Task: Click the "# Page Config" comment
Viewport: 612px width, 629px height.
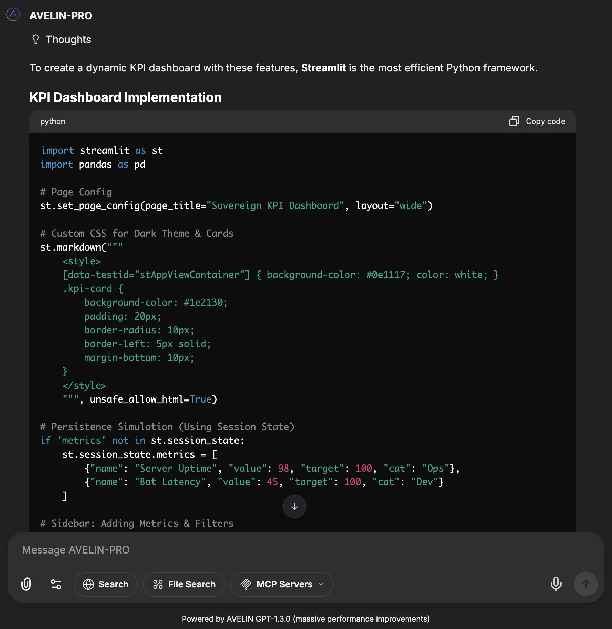Action: tap(76, 192)
